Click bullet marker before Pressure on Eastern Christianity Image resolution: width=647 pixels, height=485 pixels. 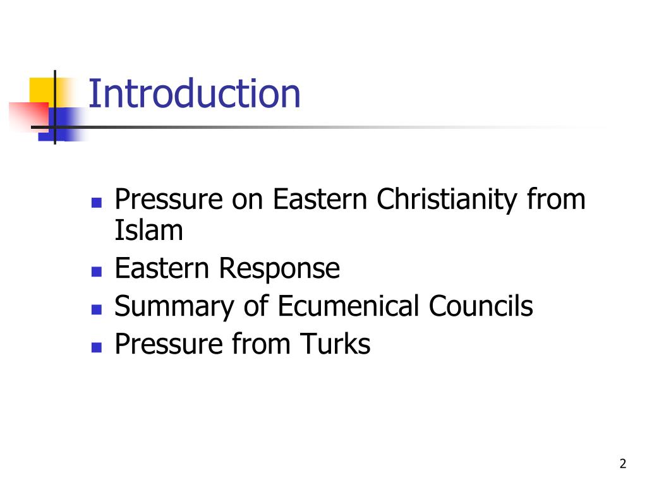pyautogui.click(x=97, y=203)
